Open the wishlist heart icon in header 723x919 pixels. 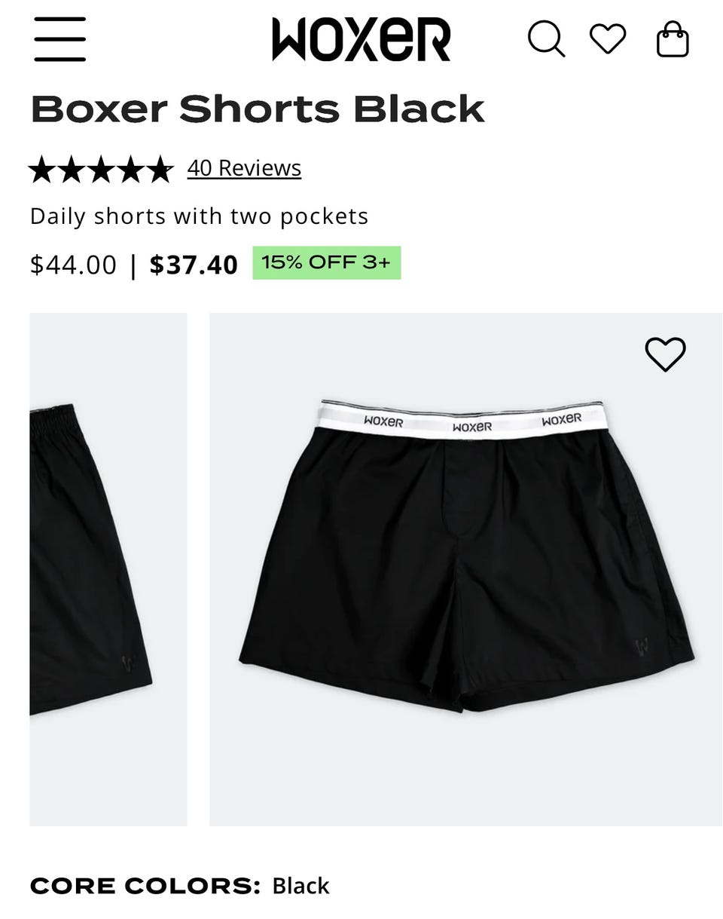coord(608,38)
